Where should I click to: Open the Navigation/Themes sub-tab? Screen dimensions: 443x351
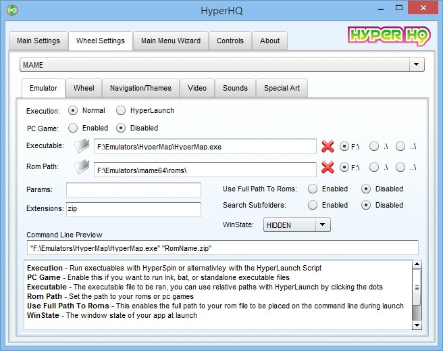(140, 88)
